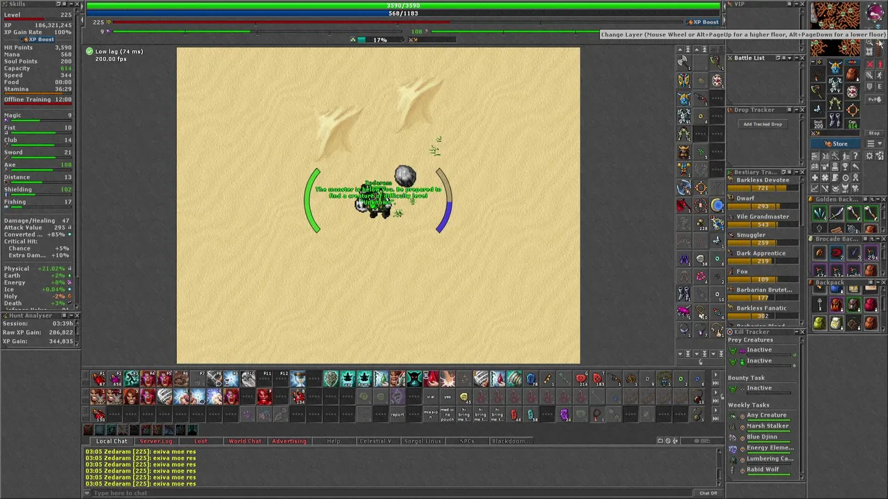Click the key item inside Backpack container
Viewport: 888px width, 499px height.
pyautogui.click(x=820, y=303)
